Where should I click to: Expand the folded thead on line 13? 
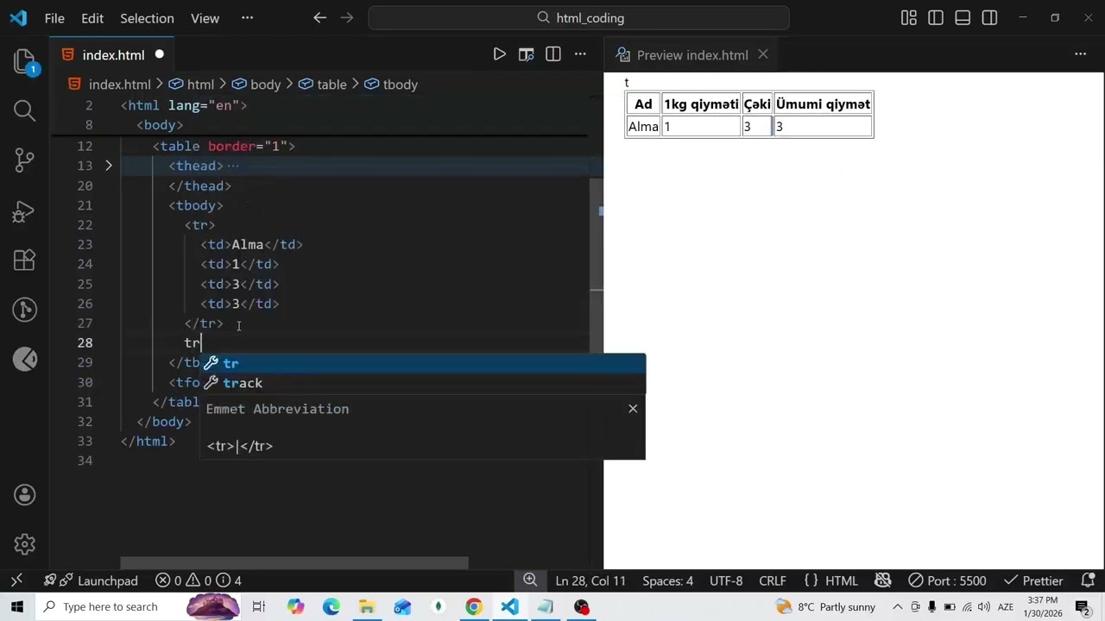(x=109, y=166)
